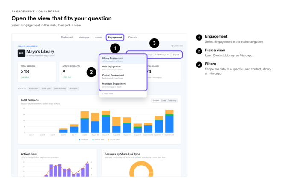Screen dimensions: 286x184
Task: Pick Microapp Engagement from the view menu
Action: coord(123,85)
